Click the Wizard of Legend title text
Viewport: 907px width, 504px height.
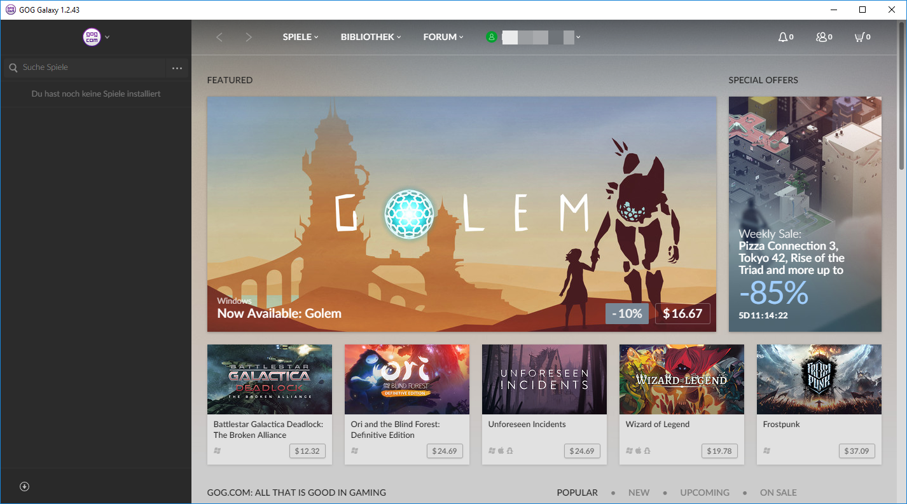click(658, 425)
